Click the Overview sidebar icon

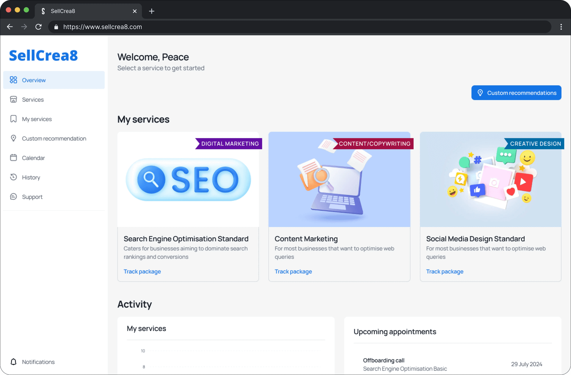(13, 80)
